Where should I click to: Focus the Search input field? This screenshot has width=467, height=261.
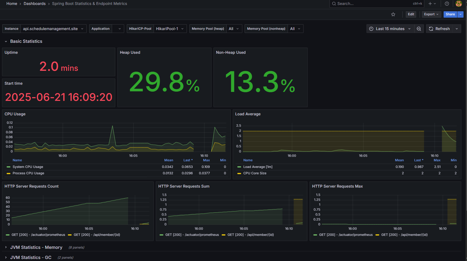[x=377, y=4]
